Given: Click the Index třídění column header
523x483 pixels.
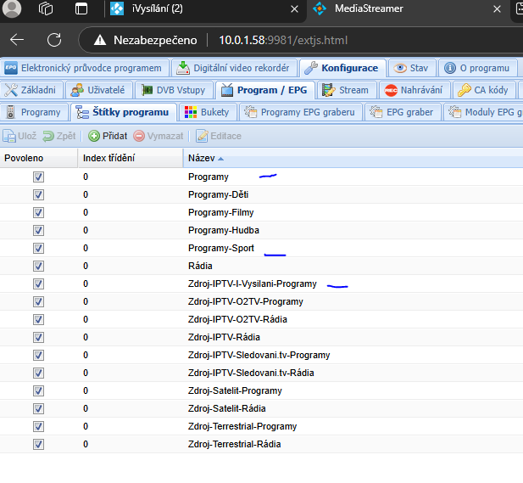Looking at the screenshot, I should click(108, 158).
